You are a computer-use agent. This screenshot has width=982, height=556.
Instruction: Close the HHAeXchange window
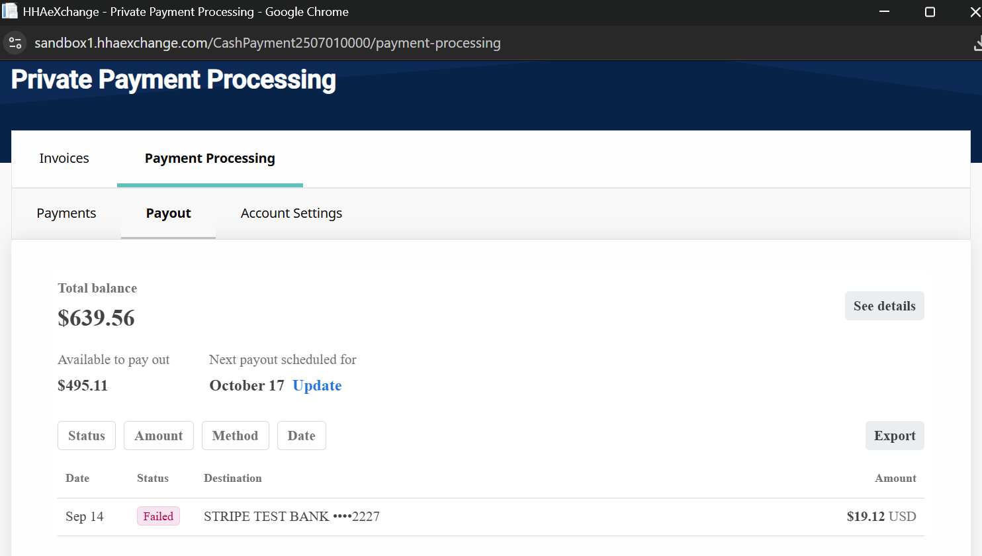coord(975,12)
